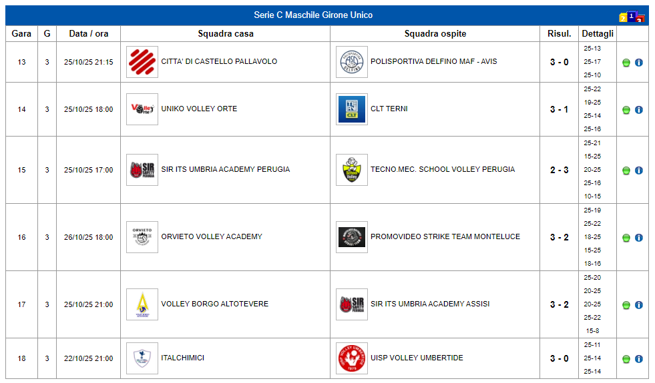The image size is (655, 383).
Task: Click green status dot for match 18
Action: click(x=626, y=359)
